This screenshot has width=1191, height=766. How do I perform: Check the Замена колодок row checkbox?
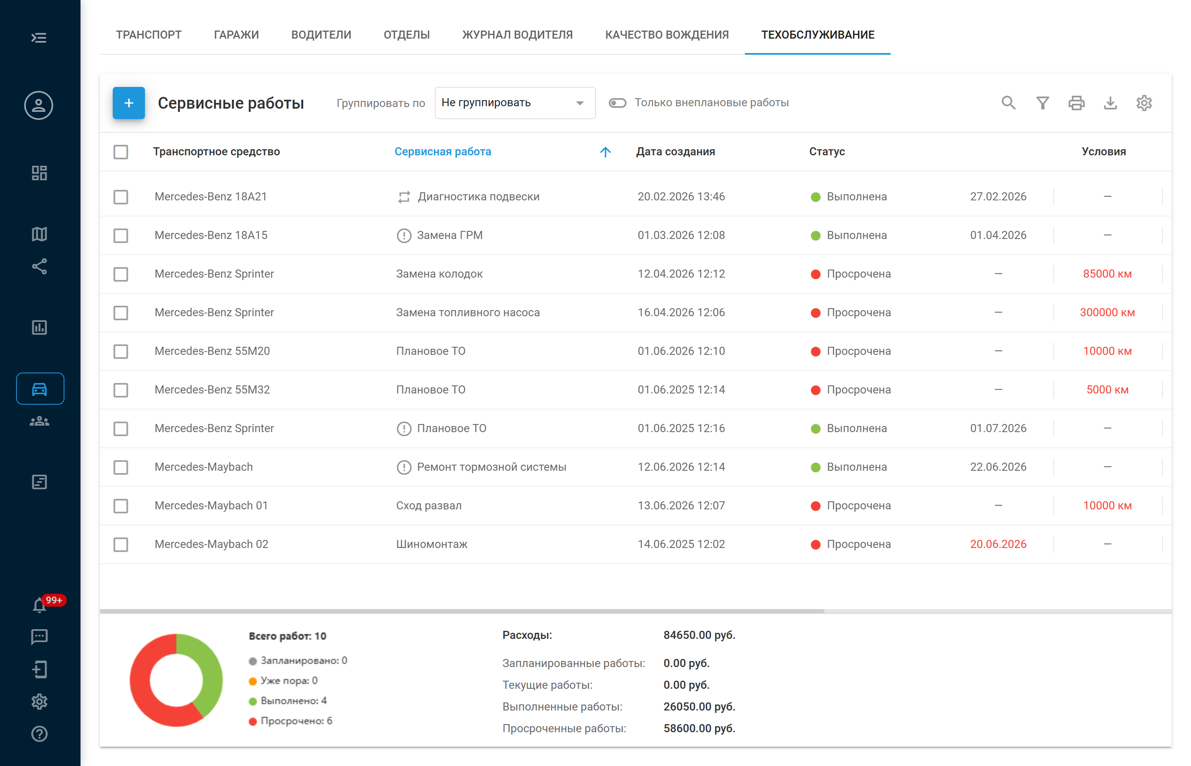click(x=120, y=274)
